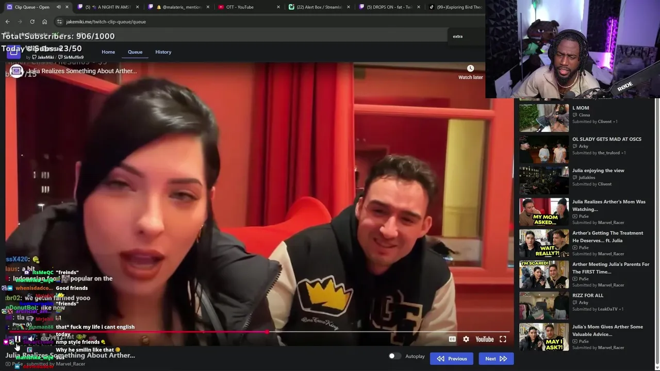Image resolution: width=660 pixels, height=371 pixels.
Task: Go to the Previous clip
Action: coord(452,359)
